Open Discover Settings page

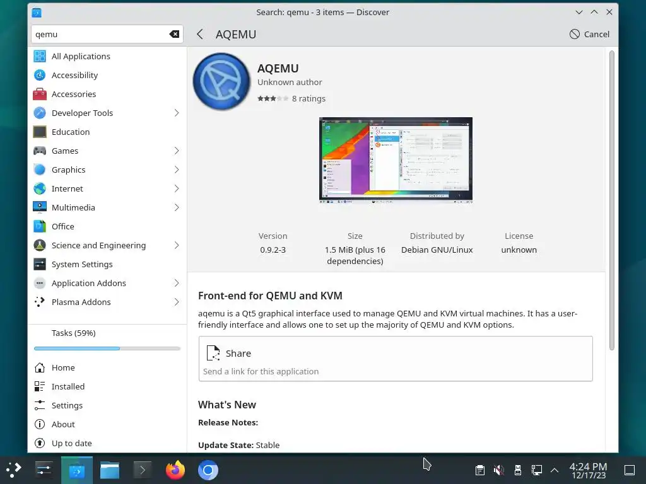pyautogui.click(x=107, y=405)
